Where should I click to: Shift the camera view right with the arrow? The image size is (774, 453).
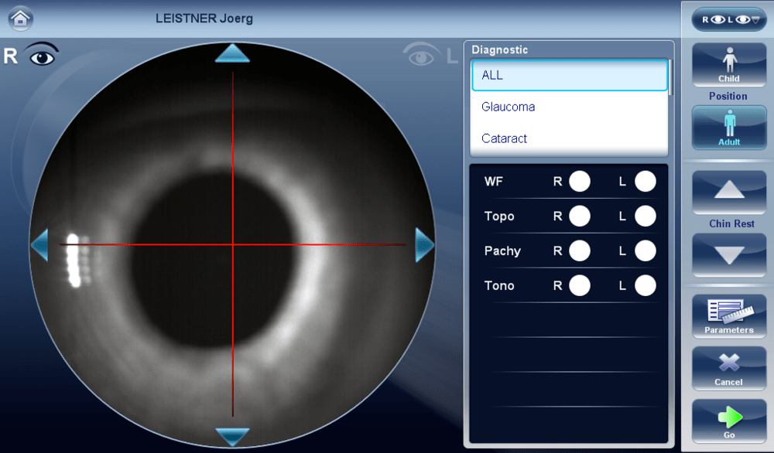425,245
